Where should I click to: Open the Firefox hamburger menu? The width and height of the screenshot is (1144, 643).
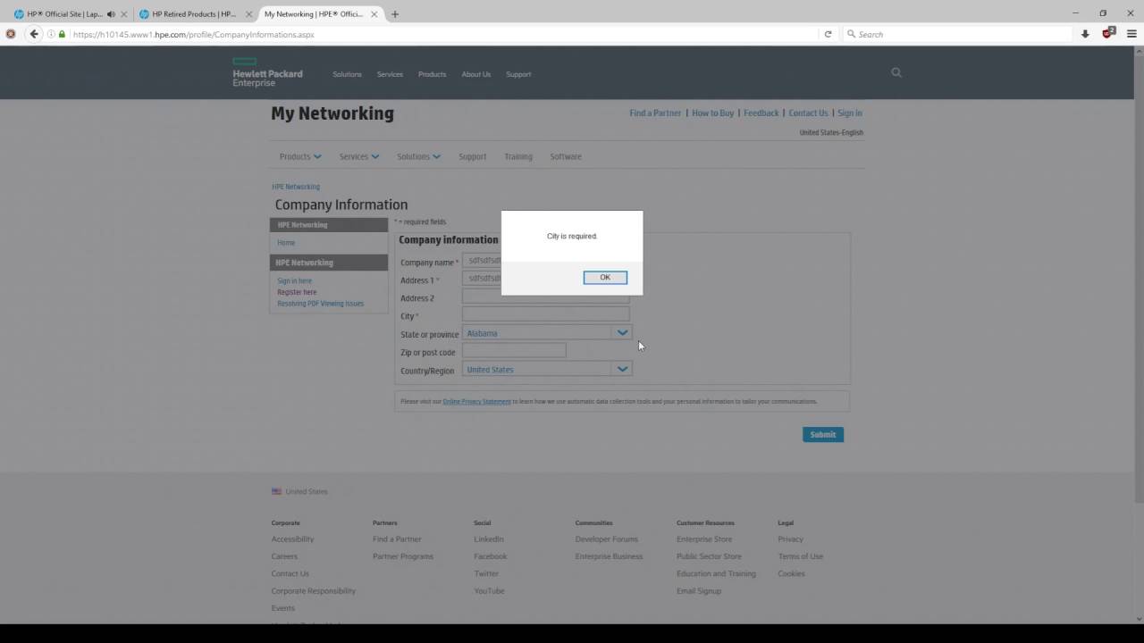tap(1131, 34)
